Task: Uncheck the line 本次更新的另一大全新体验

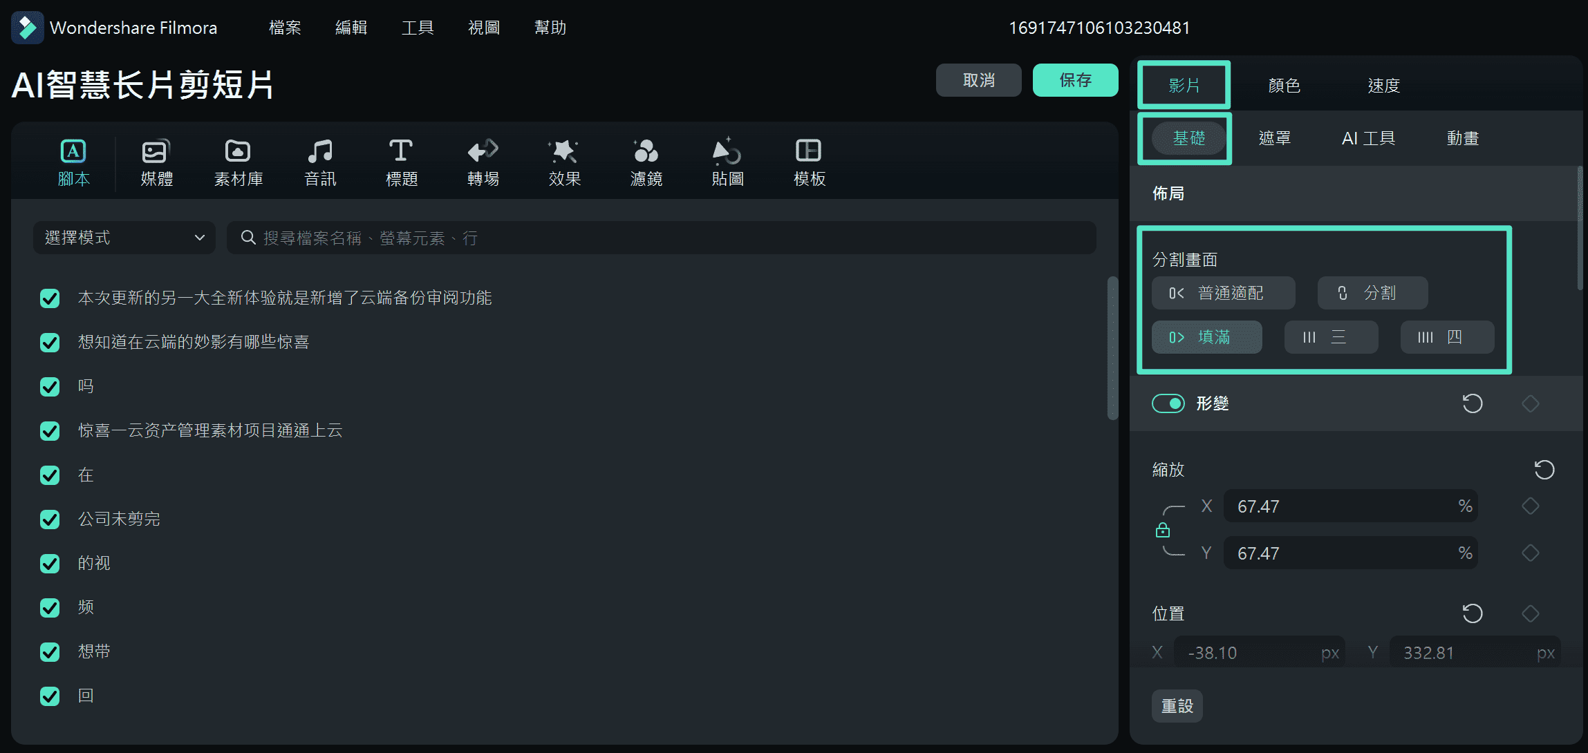Action: tap(50, 298)
